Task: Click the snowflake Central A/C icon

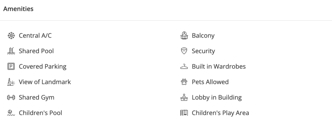Action: 11,35
